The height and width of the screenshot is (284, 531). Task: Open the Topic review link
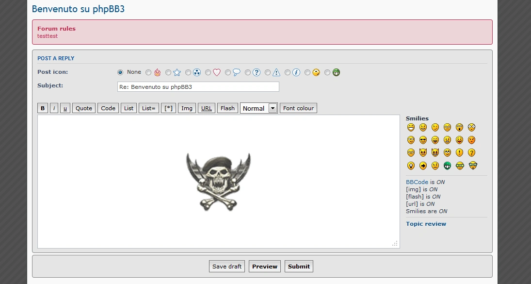(x=426, y=224)
